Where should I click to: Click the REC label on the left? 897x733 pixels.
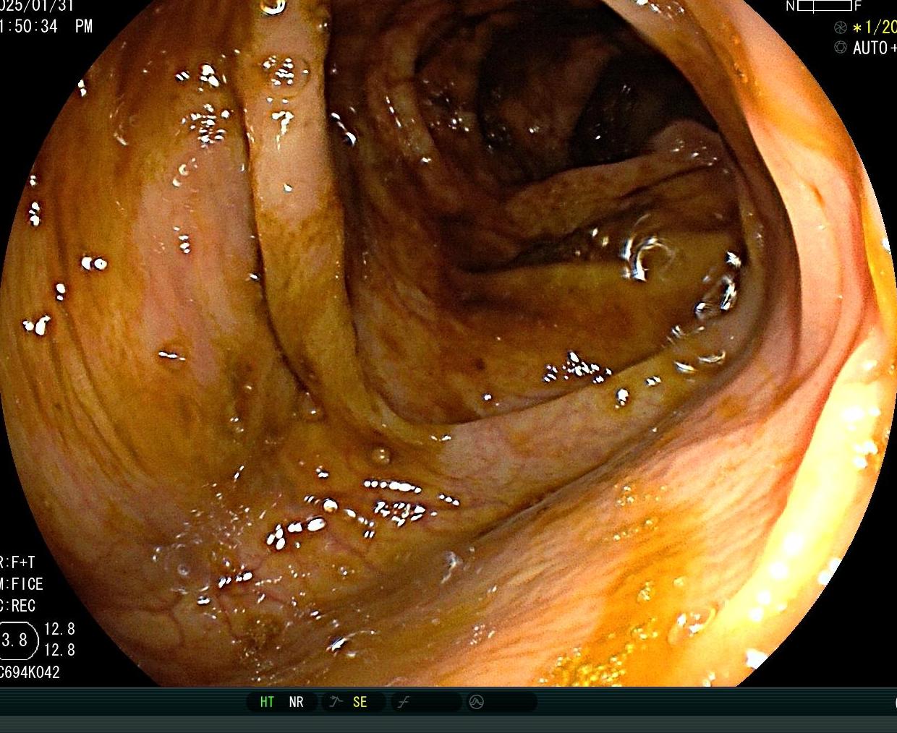coord(22,606)
